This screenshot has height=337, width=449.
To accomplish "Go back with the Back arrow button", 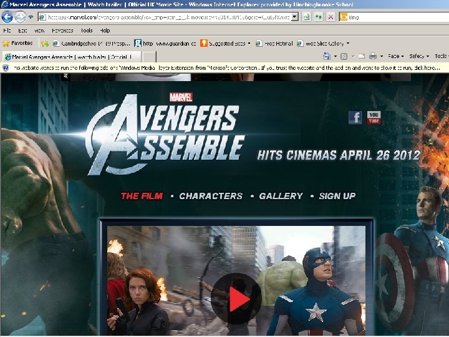I will (x=7, y=17).
